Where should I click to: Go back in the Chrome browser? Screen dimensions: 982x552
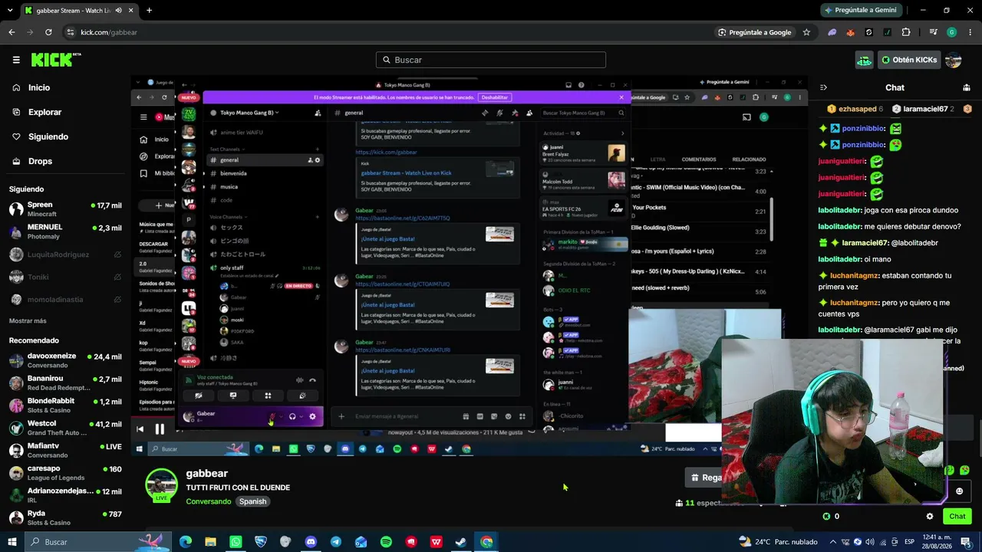tap(12, 32)
